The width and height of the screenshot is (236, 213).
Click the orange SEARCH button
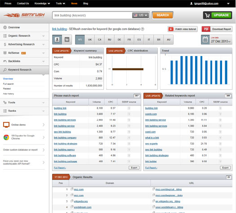click(x=163, y=15)
